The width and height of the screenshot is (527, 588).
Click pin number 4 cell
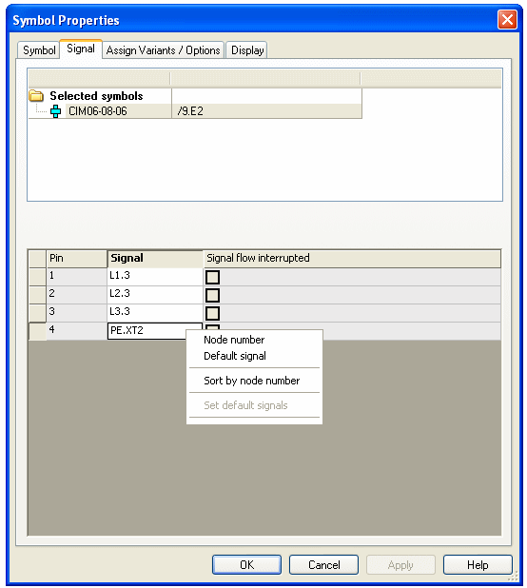(x=76, y=330)
